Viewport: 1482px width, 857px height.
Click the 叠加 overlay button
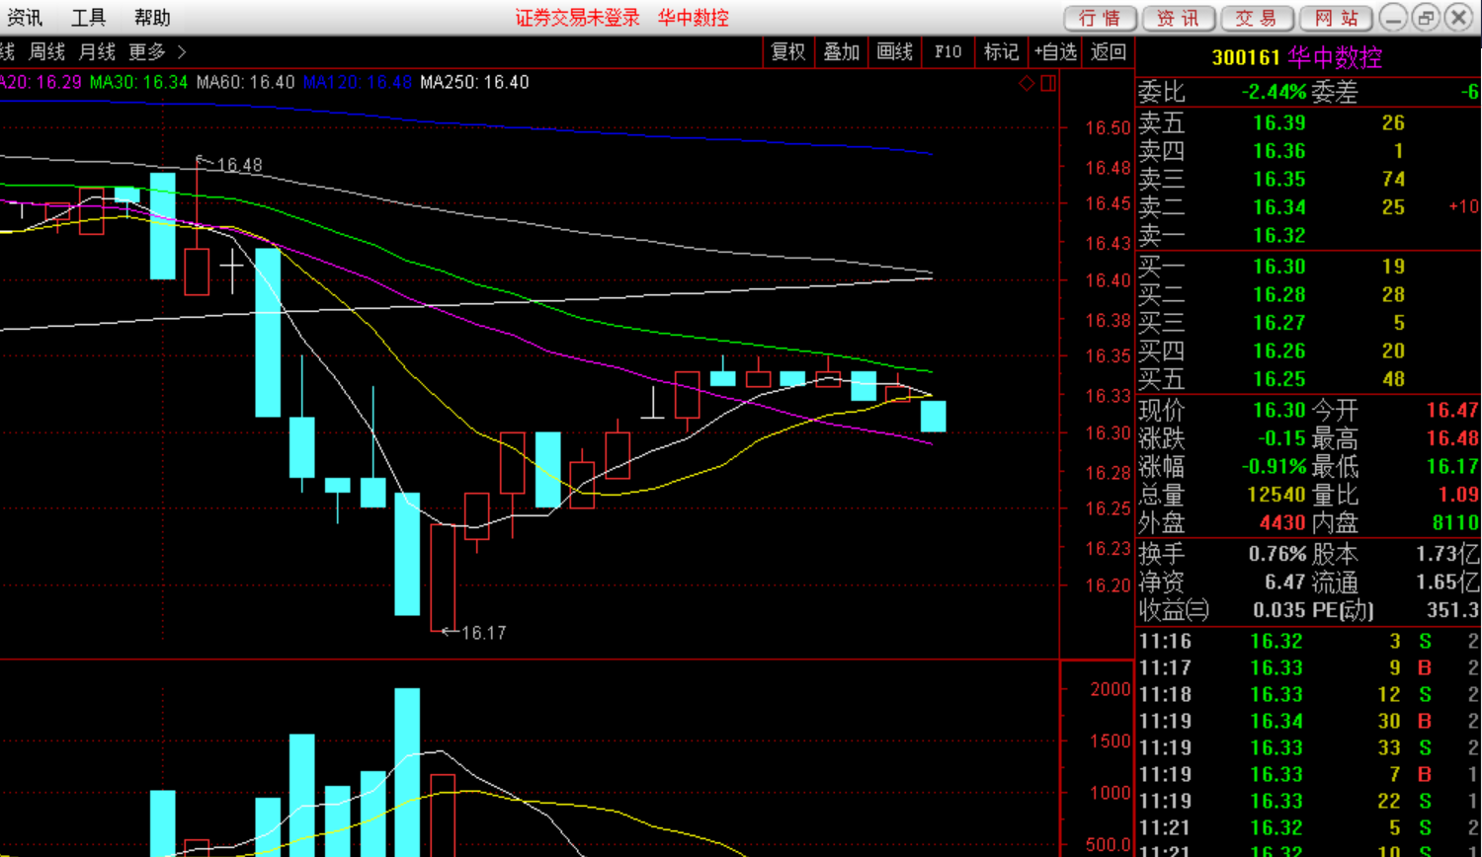pyautogui.click(x=842, y=52)
